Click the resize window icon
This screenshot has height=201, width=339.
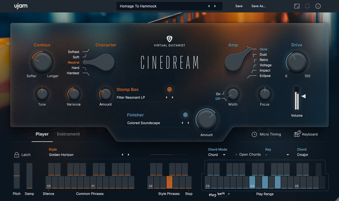(297, 6)
